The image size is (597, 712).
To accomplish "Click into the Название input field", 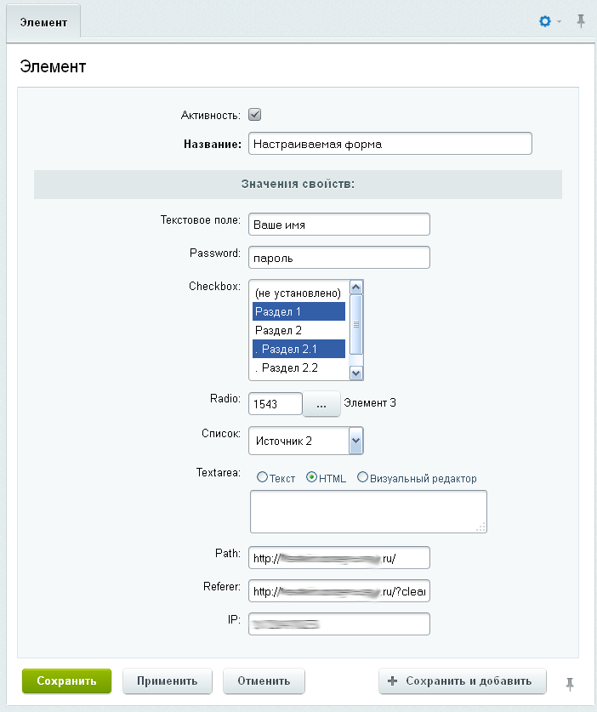I will tap(389, 144).
